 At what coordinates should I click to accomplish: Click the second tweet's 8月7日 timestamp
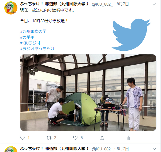coord(123,149)
